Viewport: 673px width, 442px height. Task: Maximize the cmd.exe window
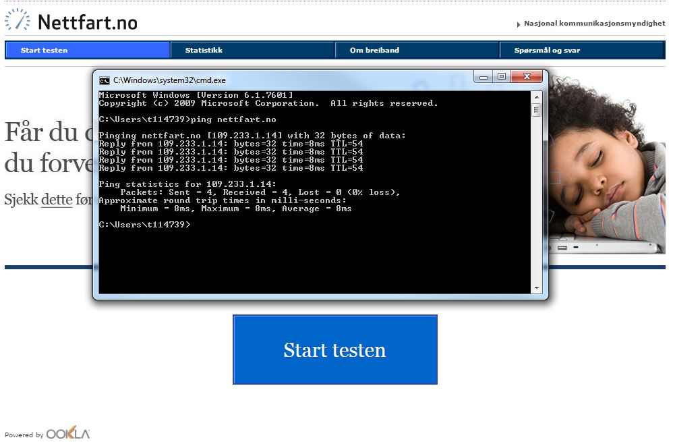(501, 77)
